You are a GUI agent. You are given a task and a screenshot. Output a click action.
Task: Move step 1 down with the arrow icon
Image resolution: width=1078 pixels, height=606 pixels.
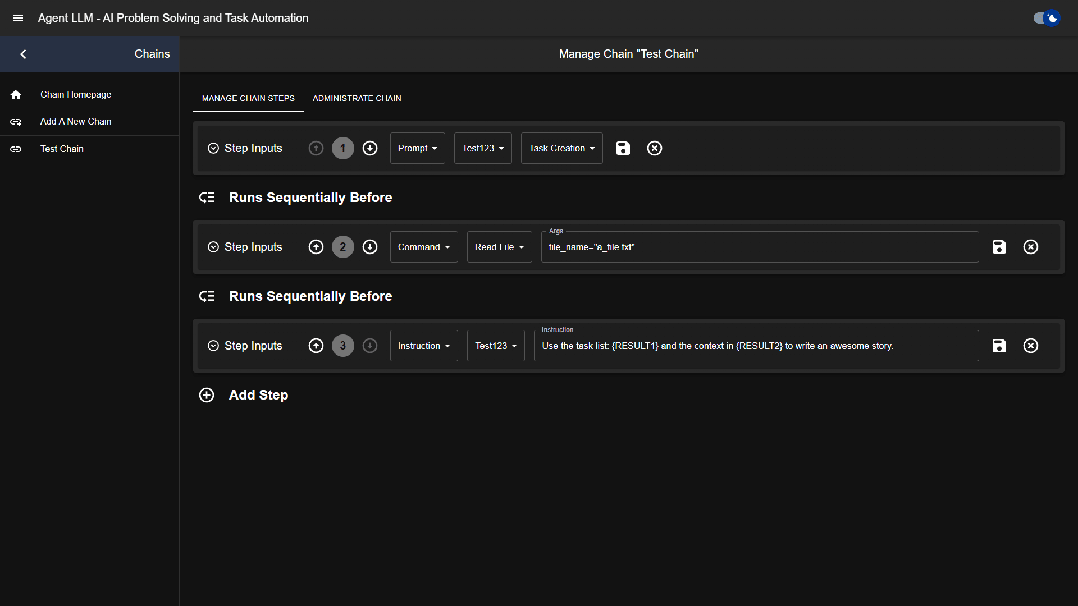tap(370, 148)
